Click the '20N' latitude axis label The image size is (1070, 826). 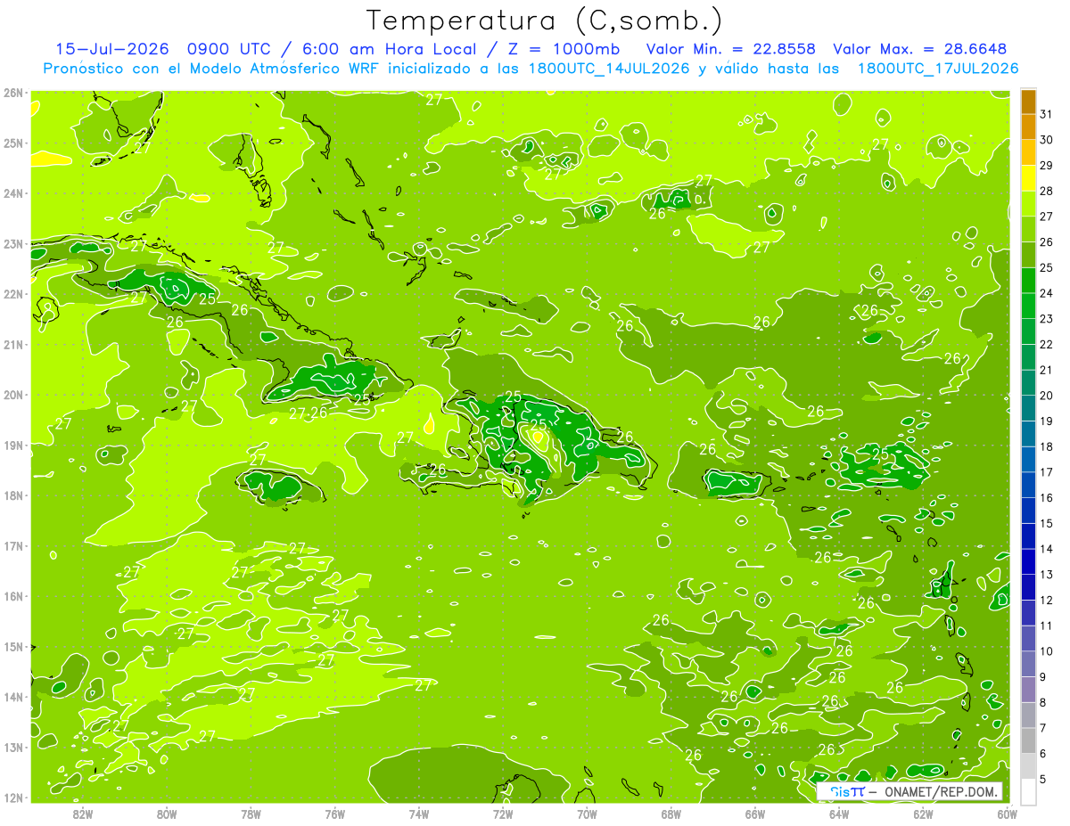[13, 395]
